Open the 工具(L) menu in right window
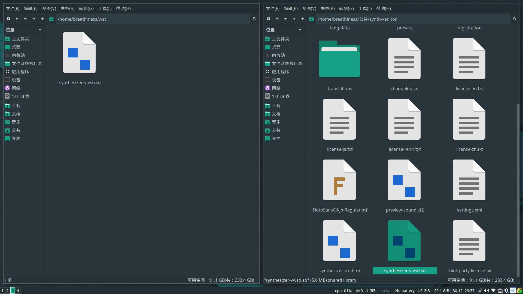The width and height of the screenshot is (523, 294). 365,8
